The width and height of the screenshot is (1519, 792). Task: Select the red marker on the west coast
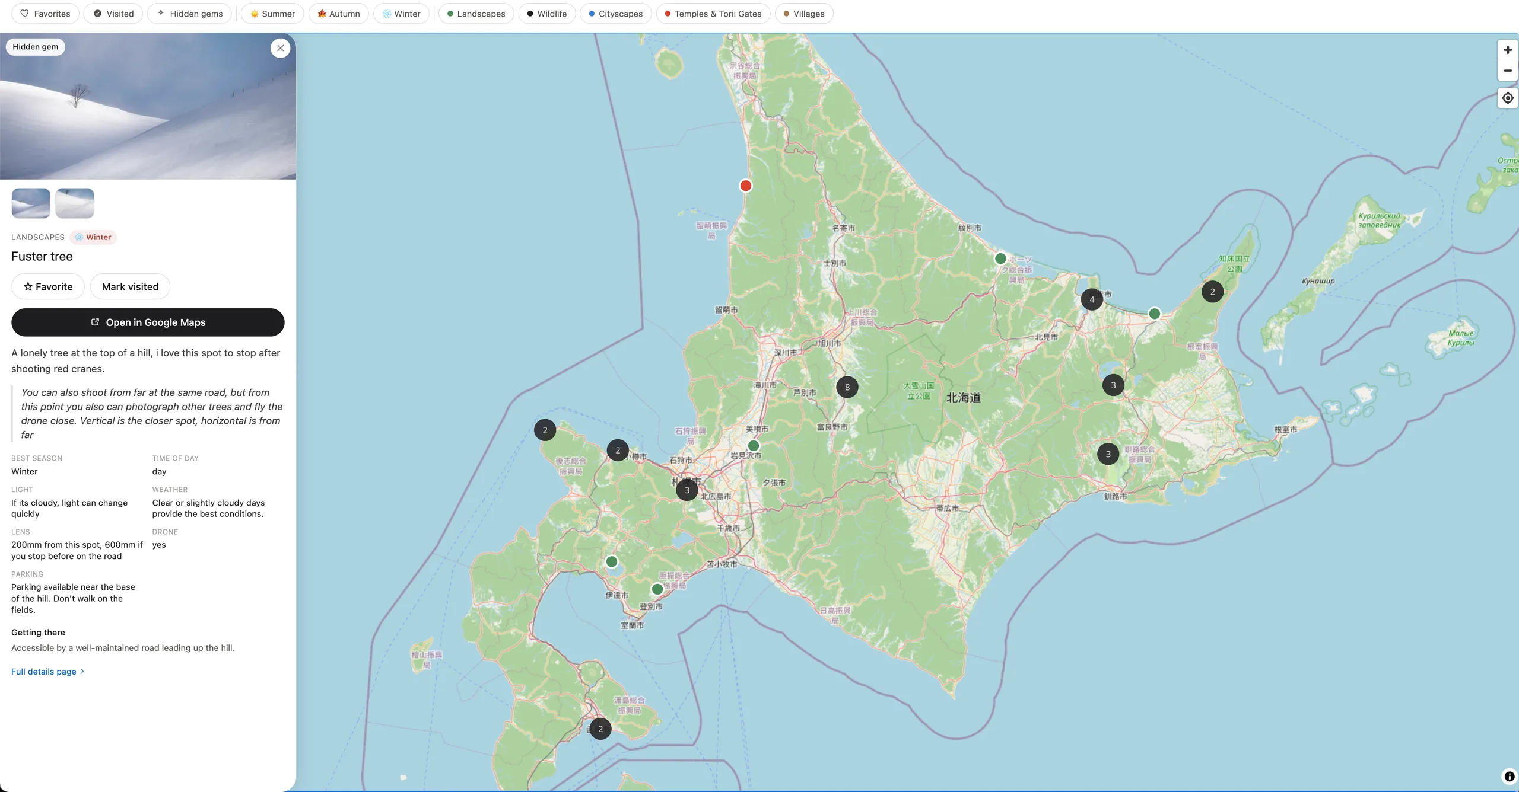746,186
